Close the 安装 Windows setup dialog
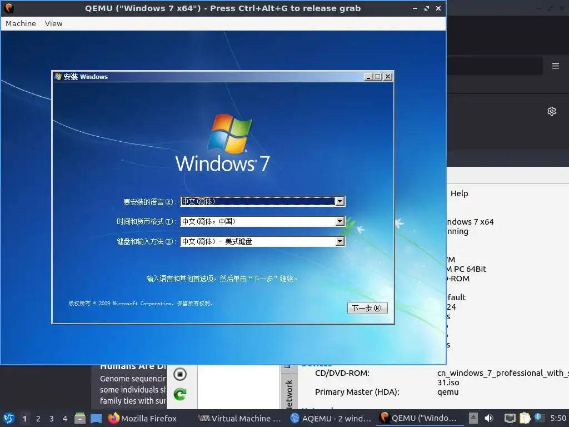This screenshot has height=427, width=569. click(x=388, y=77)
